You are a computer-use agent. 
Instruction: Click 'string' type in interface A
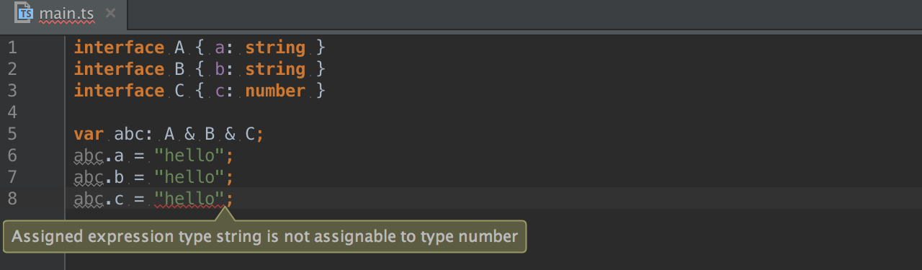click(275, 48)
